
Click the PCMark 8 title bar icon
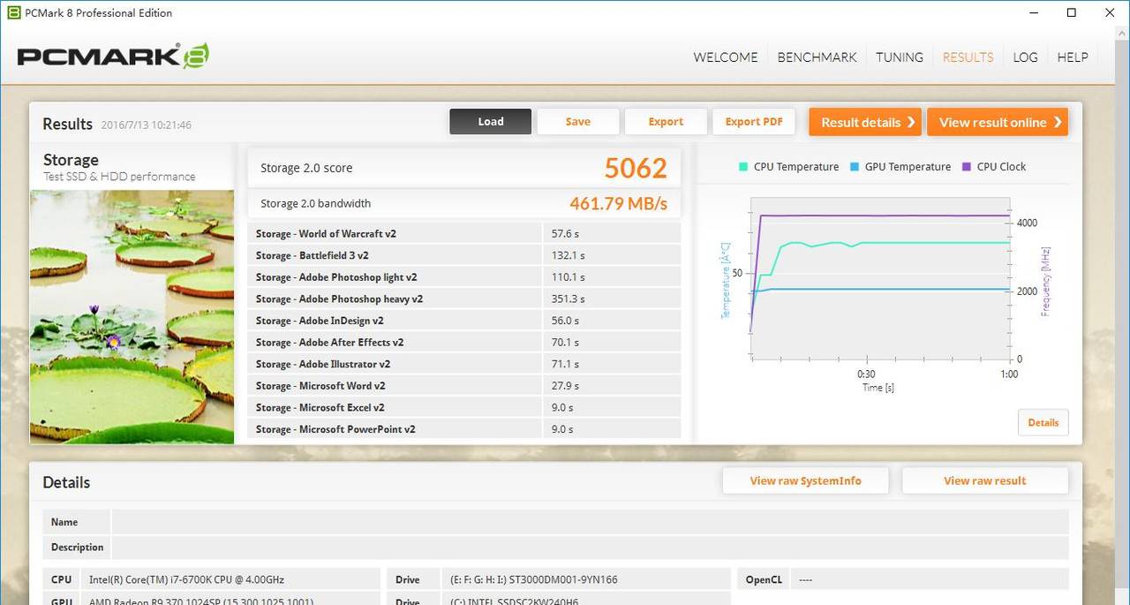[x=13, y=12]
